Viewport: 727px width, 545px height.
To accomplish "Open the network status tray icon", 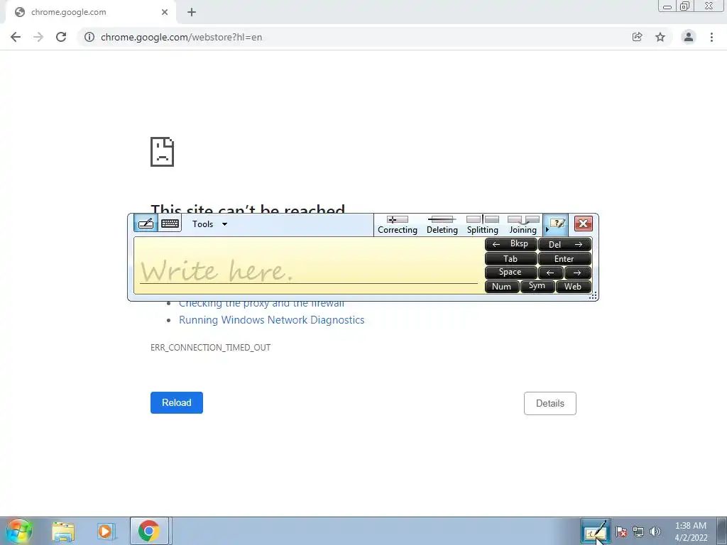I will tap(638, 532).
